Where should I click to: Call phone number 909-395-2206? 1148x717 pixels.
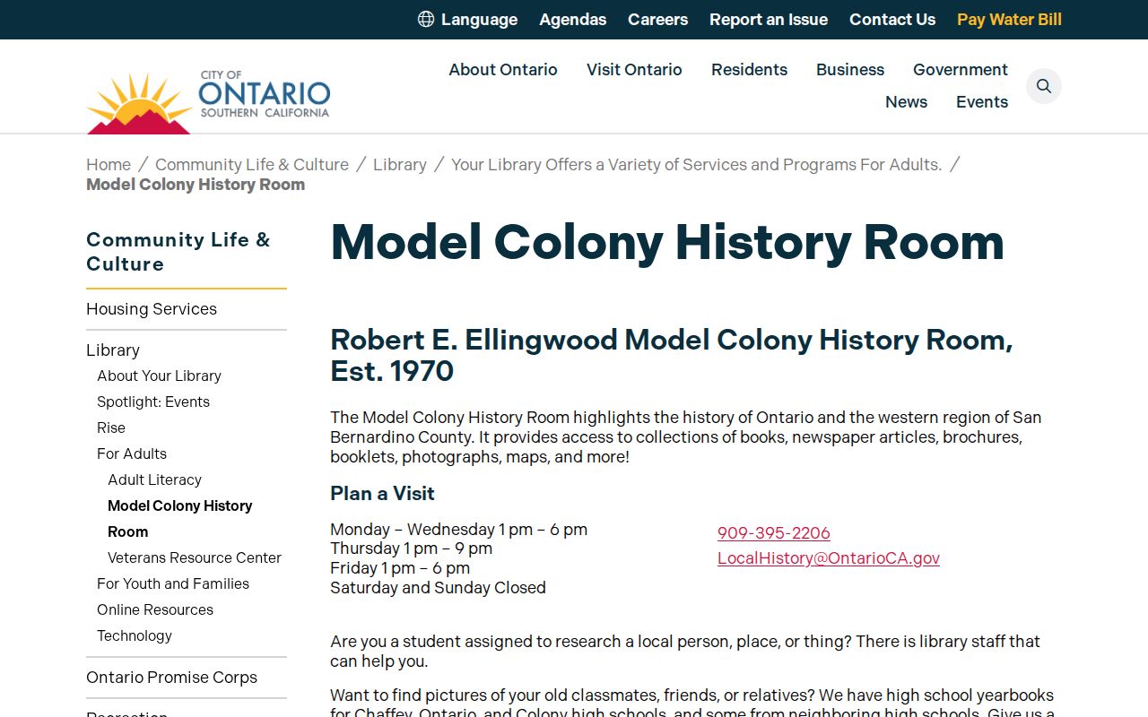pos(774,533)
